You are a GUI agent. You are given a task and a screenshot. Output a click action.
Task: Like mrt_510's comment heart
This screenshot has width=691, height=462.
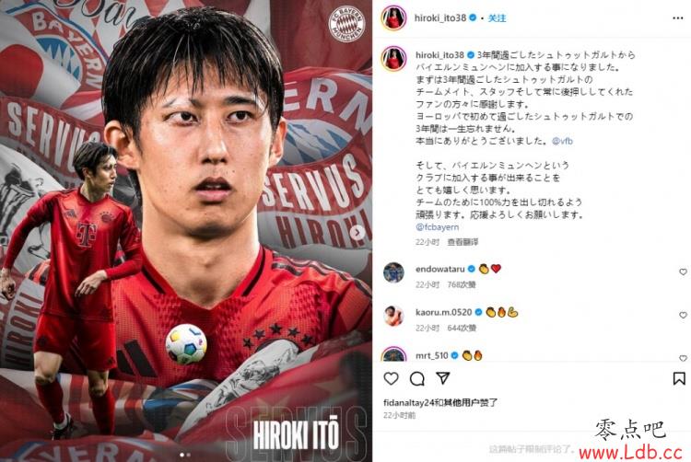pyautogui.click(x=683, y=358)
